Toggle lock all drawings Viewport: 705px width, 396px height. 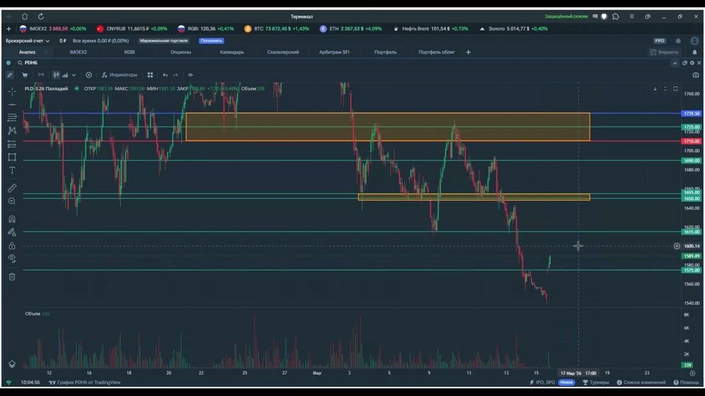[x=12, y=245]
